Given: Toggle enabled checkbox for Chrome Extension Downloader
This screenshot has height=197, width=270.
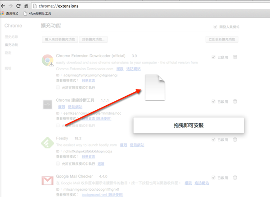Looking at the screenshot, I should coord(213,57).
